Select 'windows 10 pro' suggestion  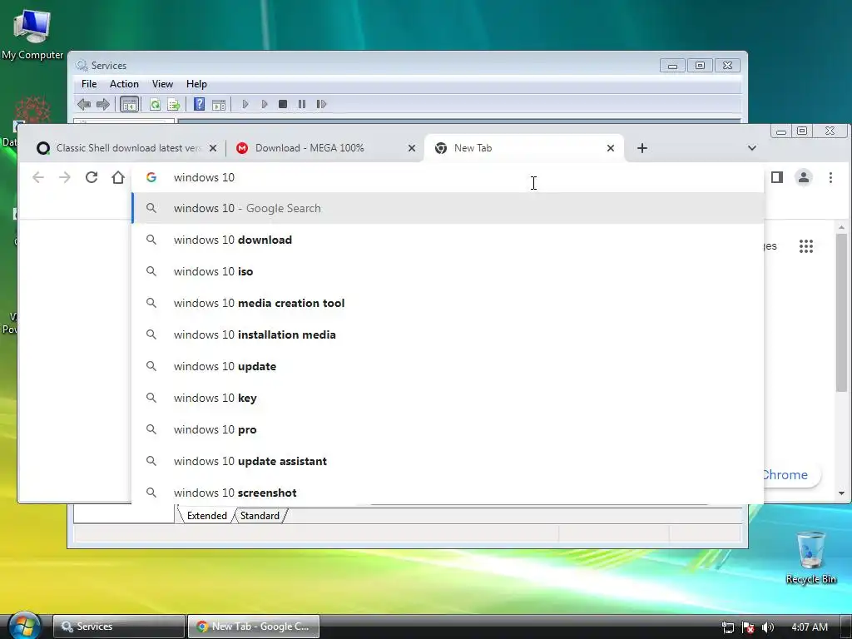(447, 429)
